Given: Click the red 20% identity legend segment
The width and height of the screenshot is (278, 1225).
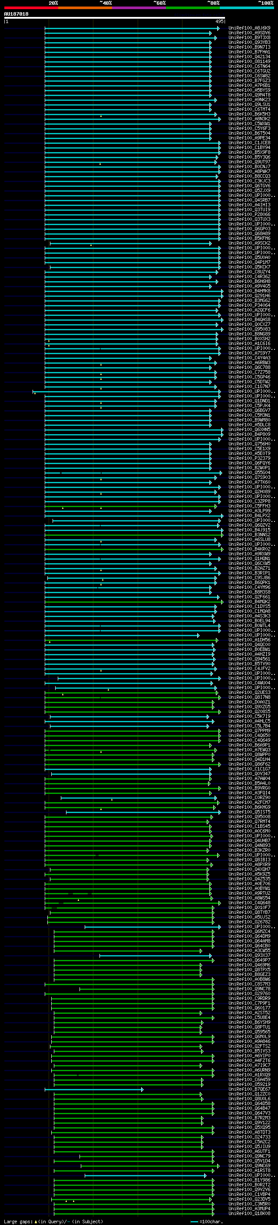Looking at the screenshot, I should (31, 8).
